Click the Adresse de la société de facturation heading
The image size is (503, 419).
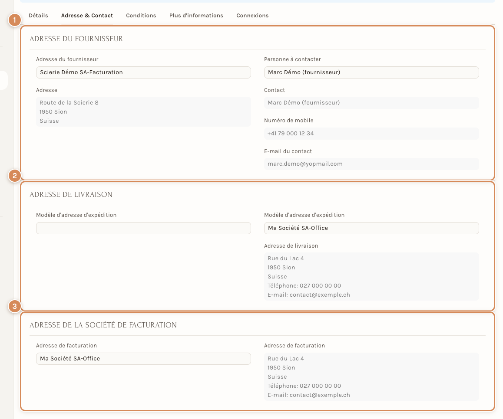tap(103, 325)
